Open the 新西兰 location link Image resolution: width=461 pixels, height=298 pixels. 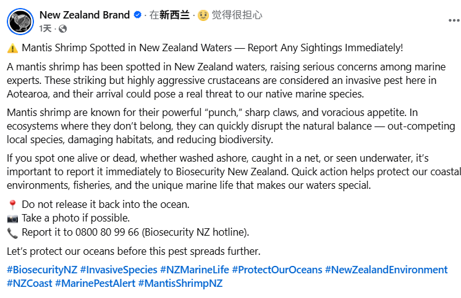click(x=174, y=15)
